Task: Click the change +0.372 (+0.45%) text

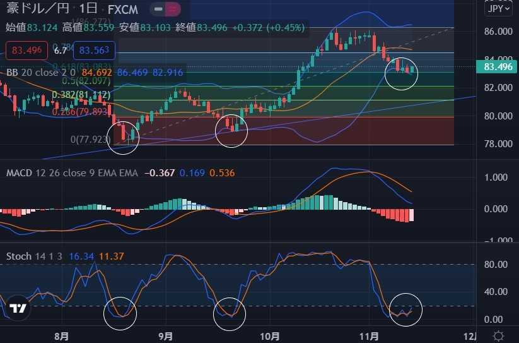Action: pyautogui.click(x=269, y=28)
